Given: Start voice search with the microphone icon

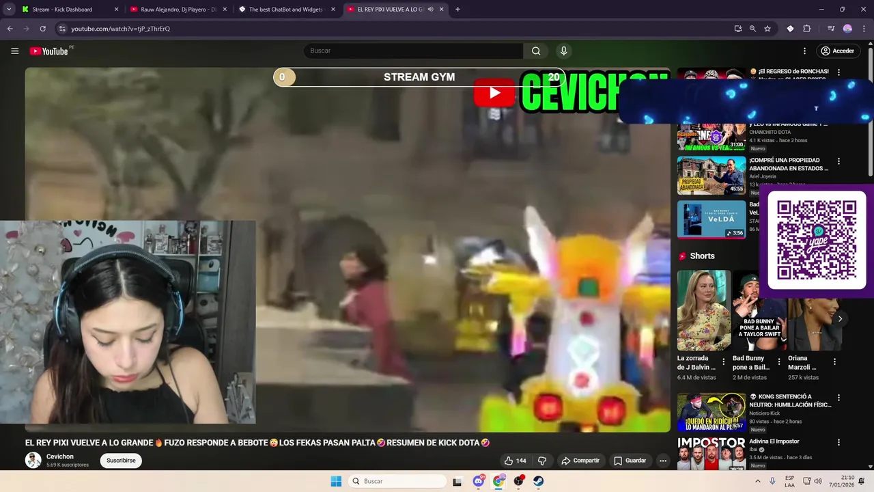Looking at the screenshot, I should [563, 51].
